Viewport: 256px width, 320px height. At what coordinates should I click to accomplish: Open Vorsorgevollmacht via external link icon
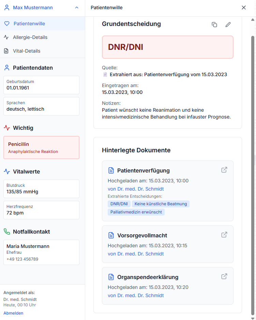pyautogui.click(x=224, y=235)
